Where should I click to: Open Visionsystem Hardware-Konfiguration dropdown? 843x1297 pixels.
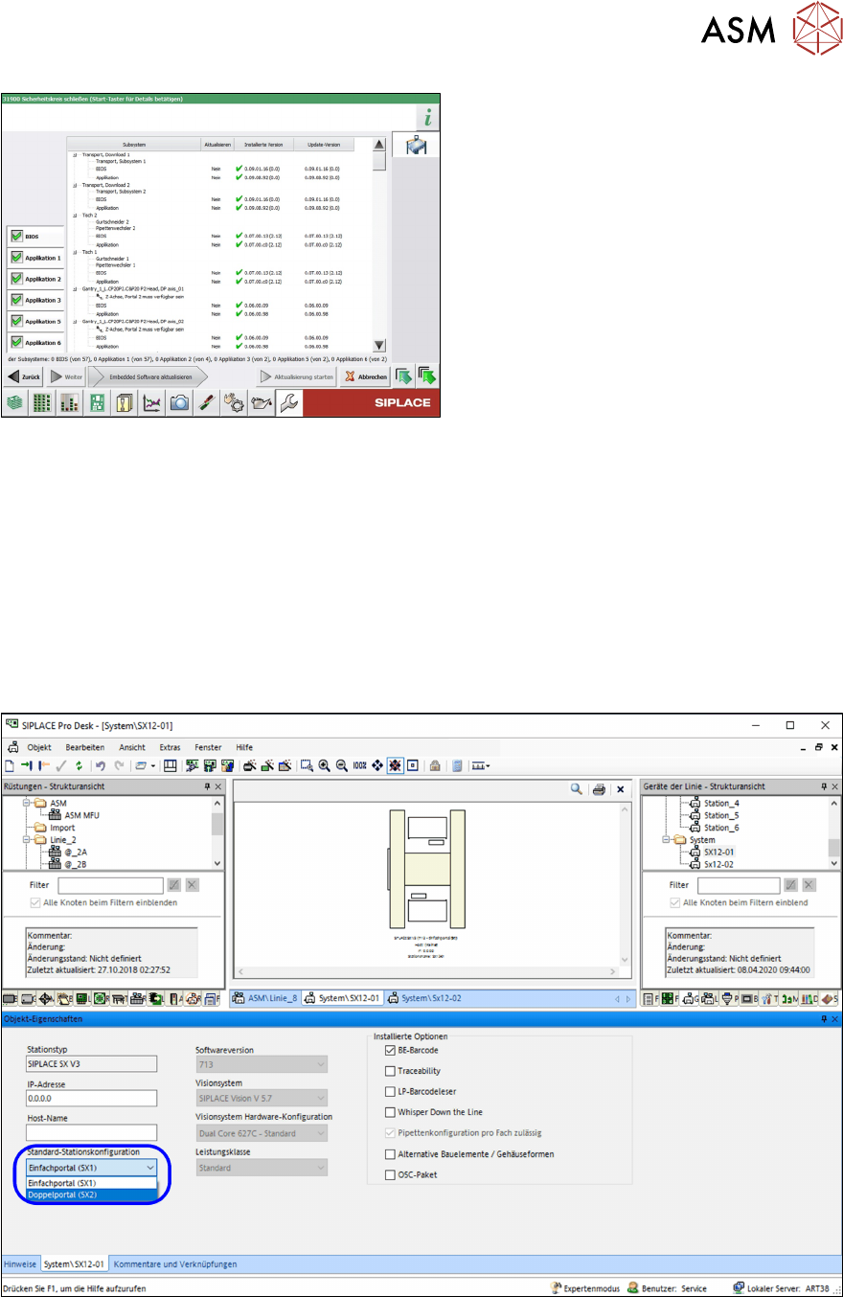262,1133
